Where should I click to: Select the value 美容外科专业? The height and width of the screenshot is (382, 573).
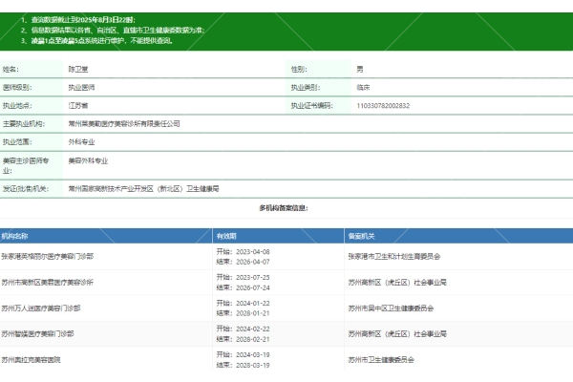[x=88, y=160]
